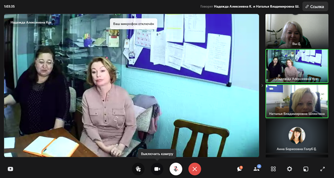Switch layout using the grid view icon
The height and width of the screenshot is (178, 334).
coord(273,169)
